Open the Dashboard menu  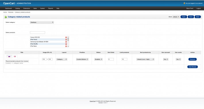click(x=8, y=8)
